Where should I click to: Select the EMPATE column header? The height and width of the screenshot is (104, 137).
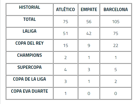coord(89,10)
